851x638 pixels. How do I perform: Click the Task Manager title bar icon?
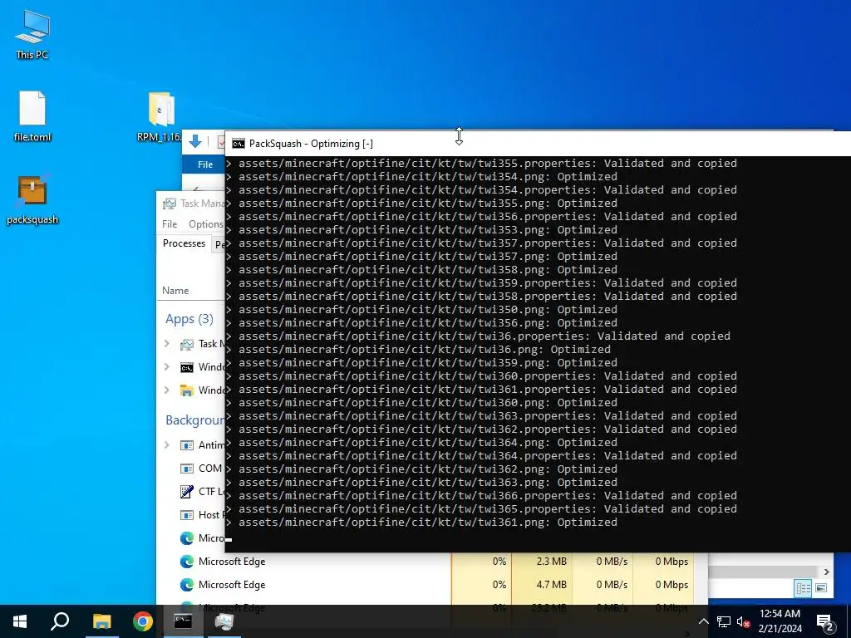(x=170, y=204)
